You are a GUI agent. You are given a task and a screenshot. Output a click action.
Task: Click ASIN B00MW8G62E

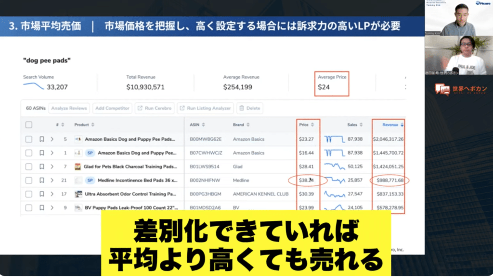[206, 139]
